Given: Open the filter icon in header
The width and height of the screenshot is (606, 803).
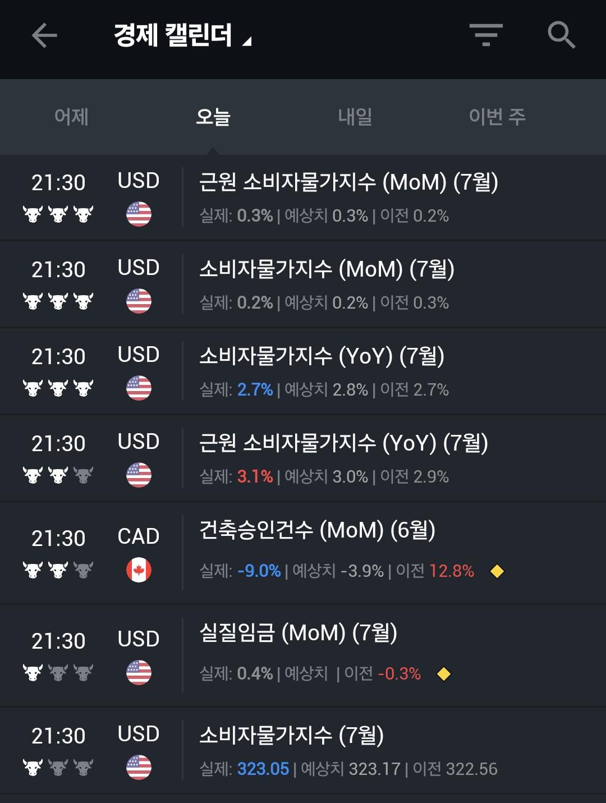Looking at the screenshot, I should point(486,35).
